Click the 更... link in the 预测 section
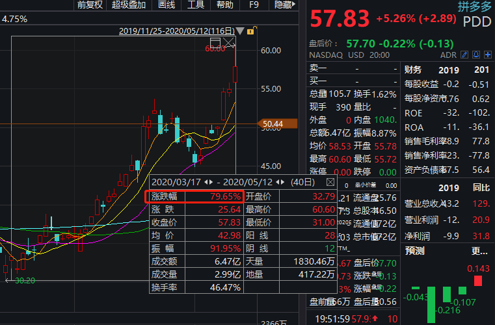Image resolution: width=495 pixels, height=325 pixels. point(479,251)
